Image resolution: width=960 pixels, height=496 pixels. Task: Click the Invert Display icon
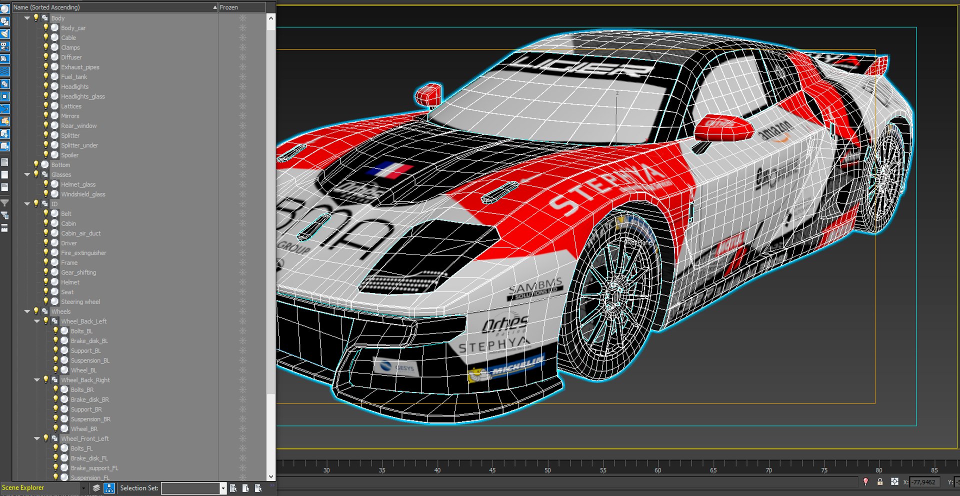pos(4,187)
